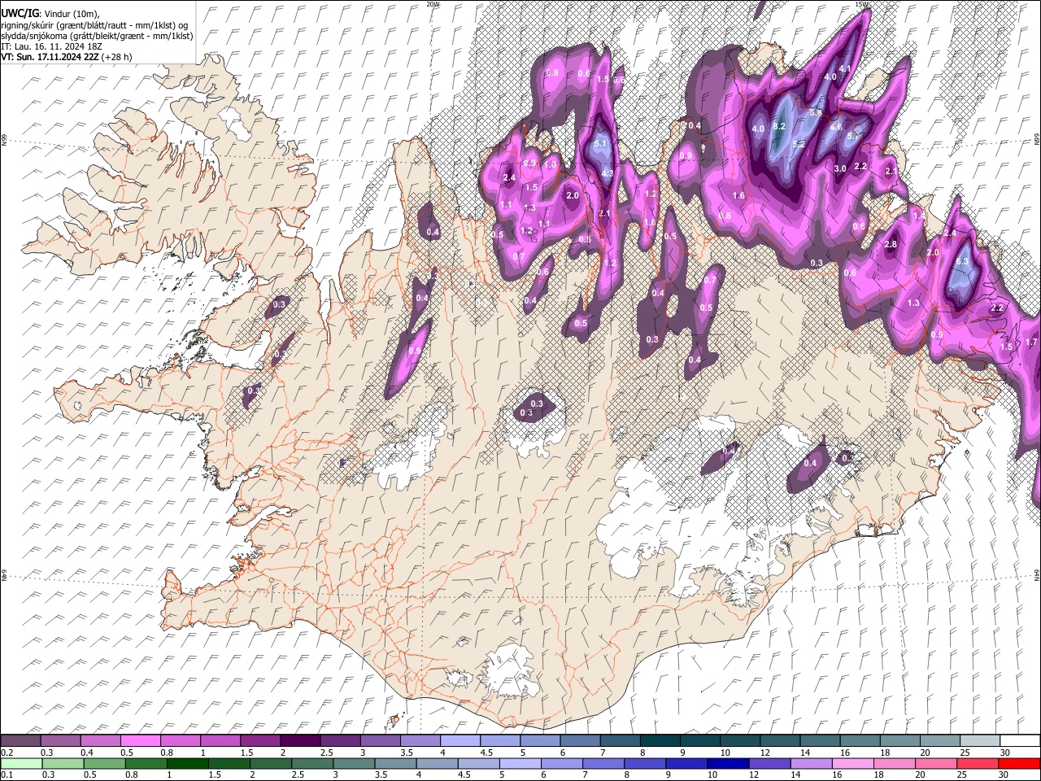Click the 20W longitude label at the top
The width and height of the screenshot is (1041, 781).
click(x=433, y=4)
